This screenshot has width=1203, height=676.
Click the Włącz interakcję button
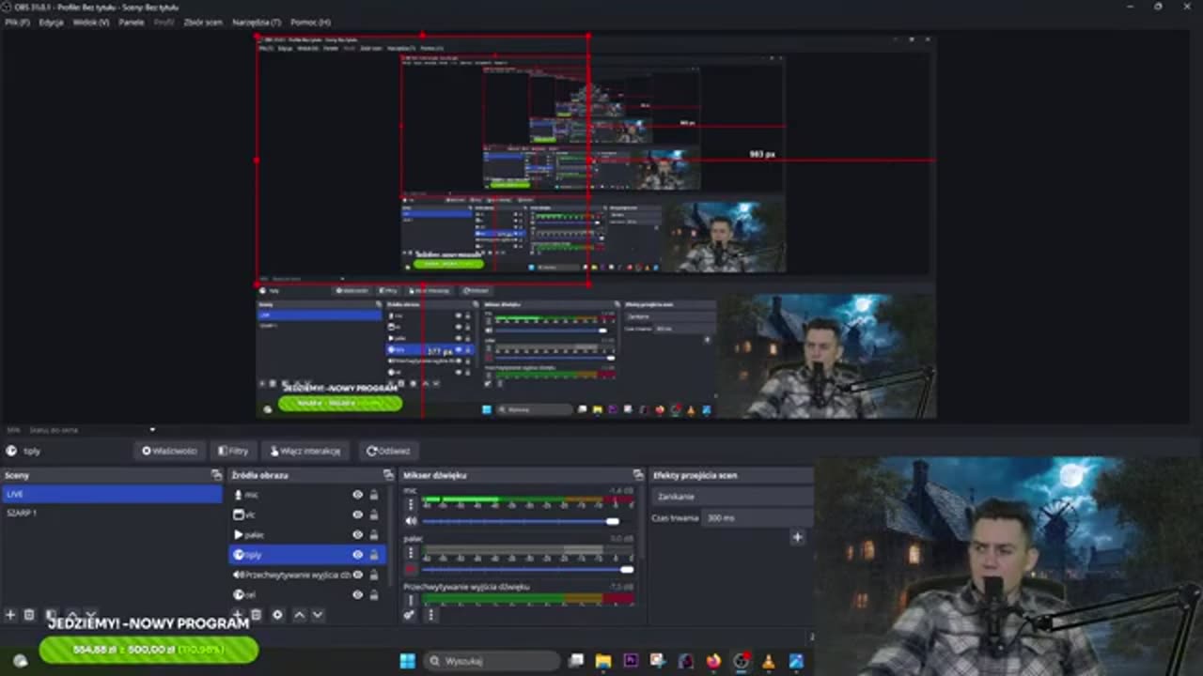tap(305, 451)
